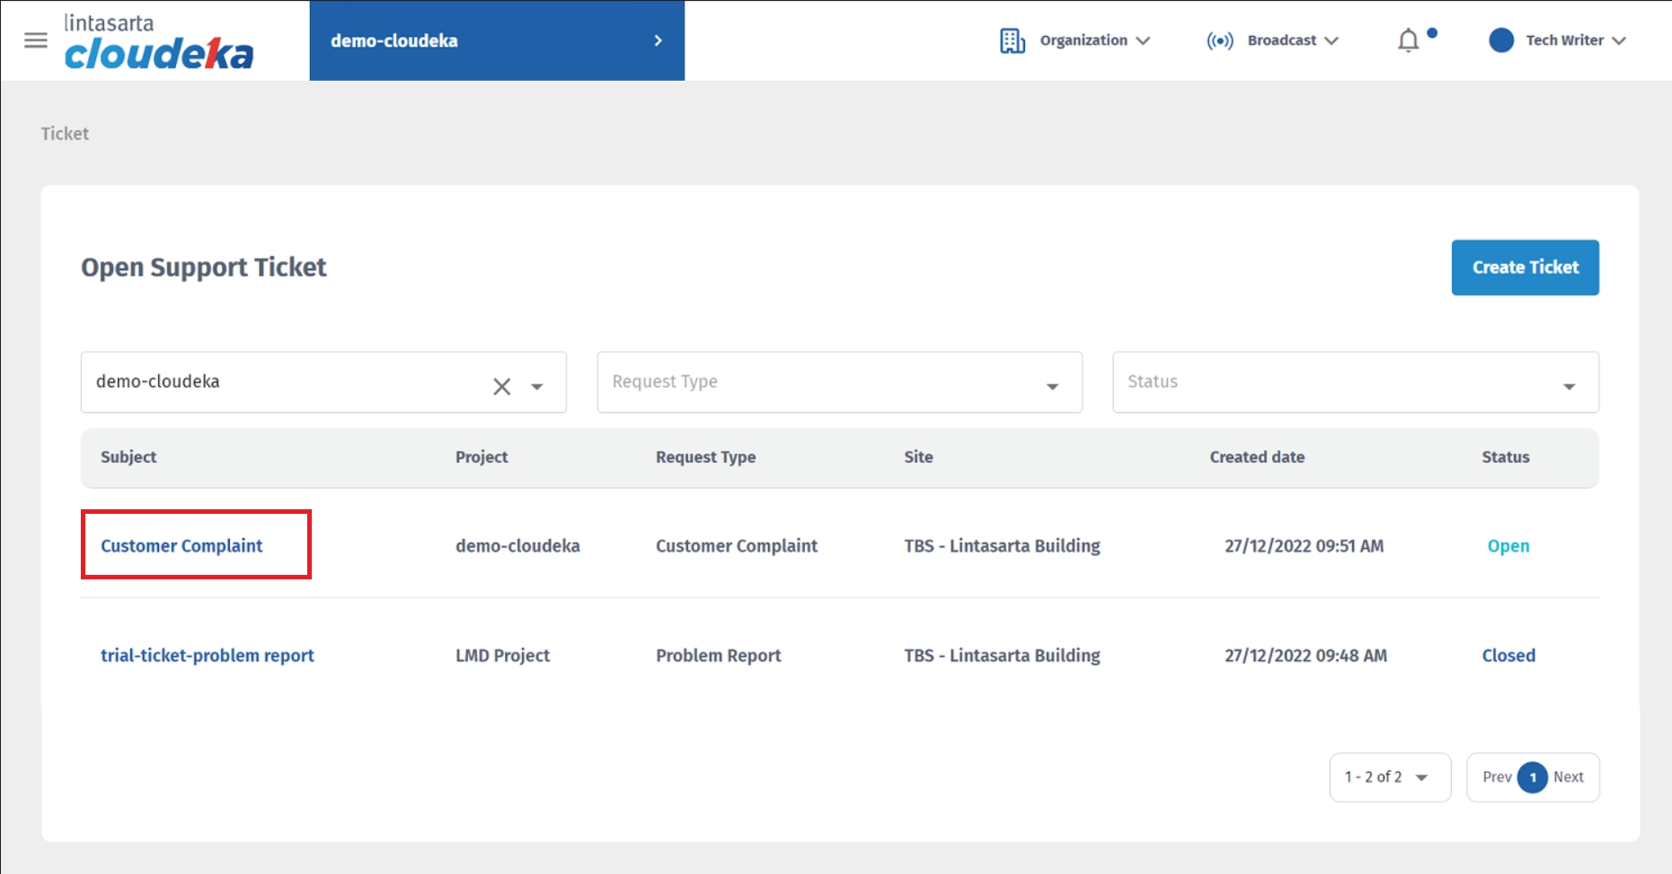Open the Customer Complaint ticket link
The image size is (1672, 874).
tap(181, 545)
